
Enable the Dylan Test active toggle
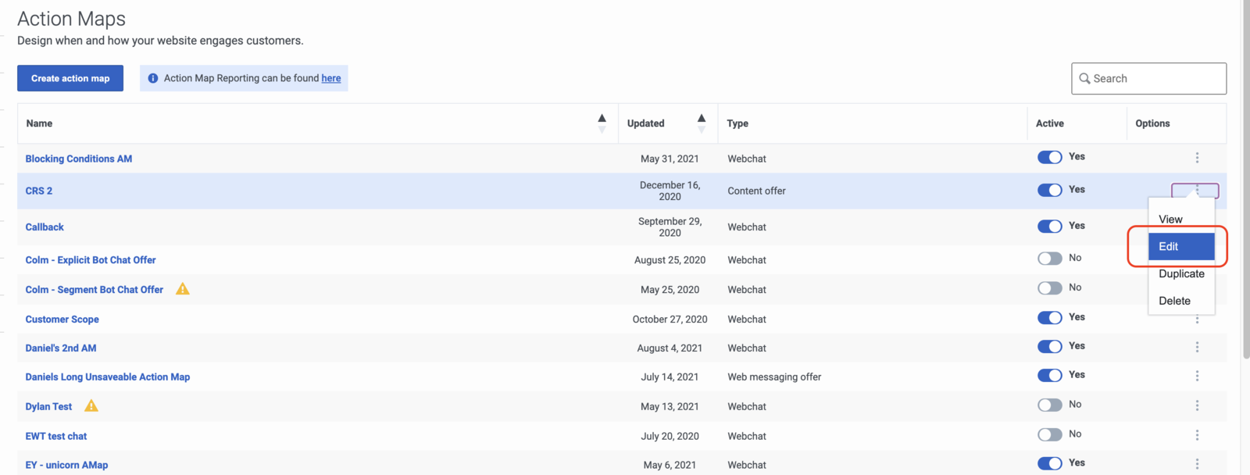[x=1049, y=405]
